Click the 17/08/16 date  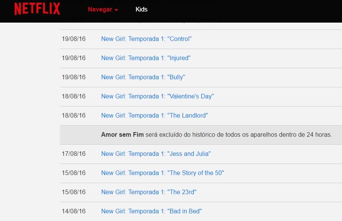click(74, 154)
